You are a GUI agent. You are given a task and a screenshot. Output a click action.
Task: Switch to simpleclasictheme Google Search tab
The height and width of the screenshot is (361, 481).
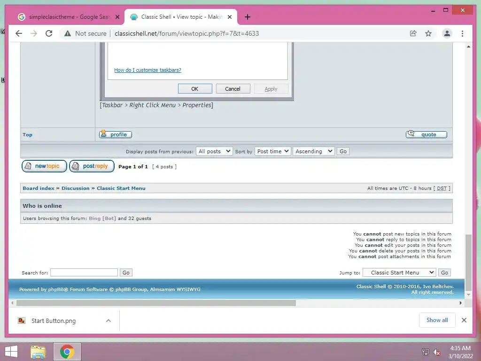click(69, 17)
